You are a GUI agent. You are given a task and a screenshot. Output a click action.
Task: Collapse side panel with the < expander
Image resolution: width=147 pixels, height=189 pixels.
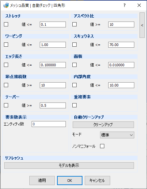(142, 25)
